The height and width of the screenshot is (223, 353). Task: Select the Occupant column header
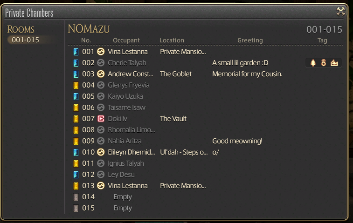[126, 40]
